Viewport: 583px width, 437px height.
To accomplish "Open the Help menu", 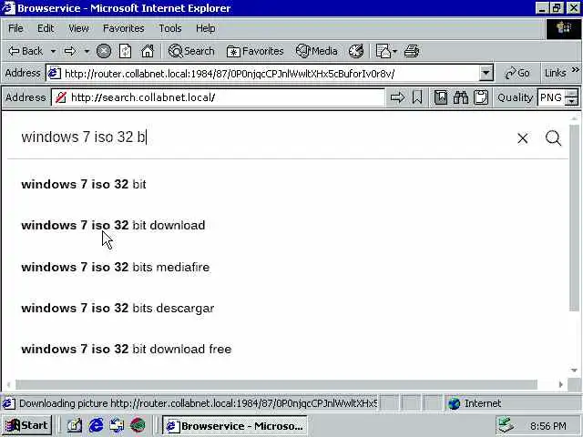I will point(205,28).
